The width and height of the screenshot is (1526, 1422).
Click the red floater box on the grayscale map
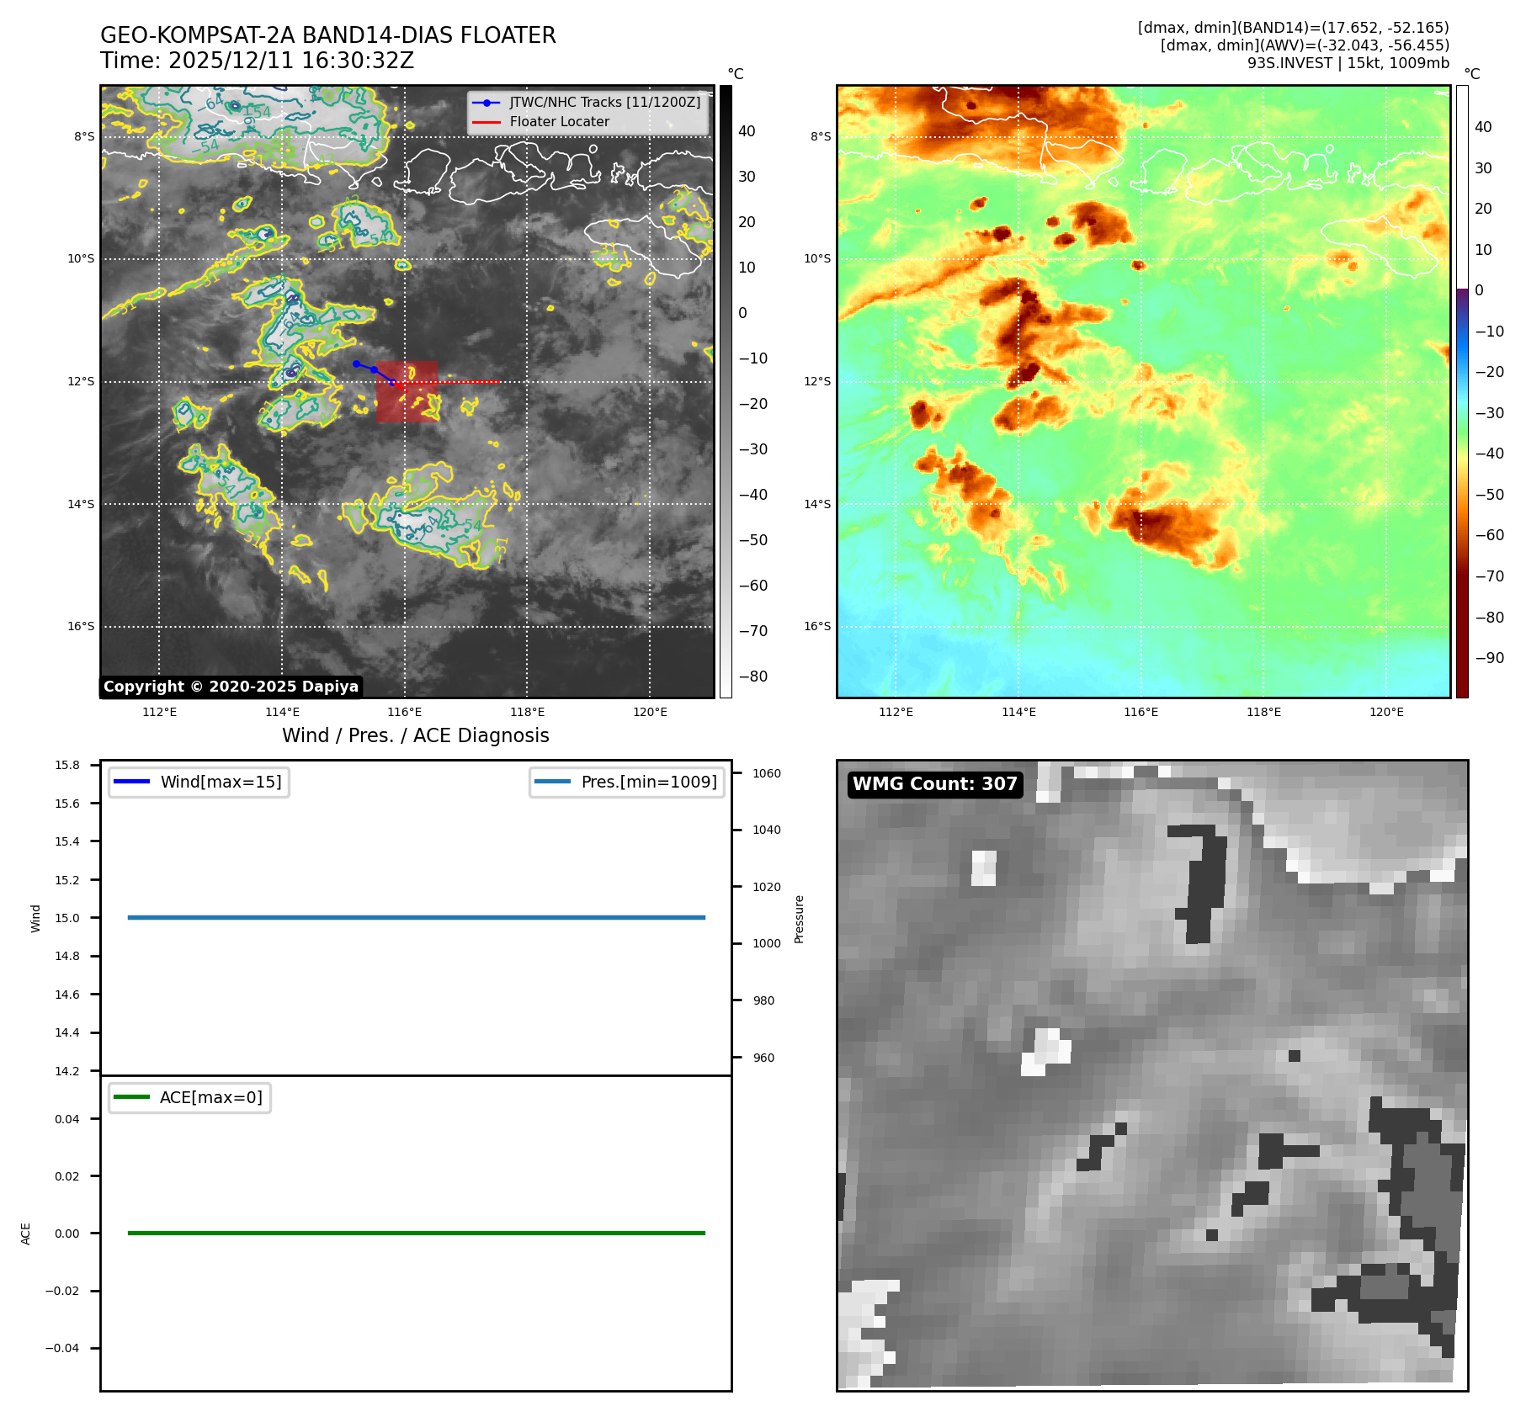click(x=407, y=392)
